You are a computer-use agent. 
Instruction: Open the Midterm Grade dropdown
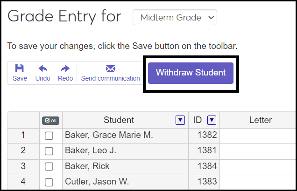(175, 18)
